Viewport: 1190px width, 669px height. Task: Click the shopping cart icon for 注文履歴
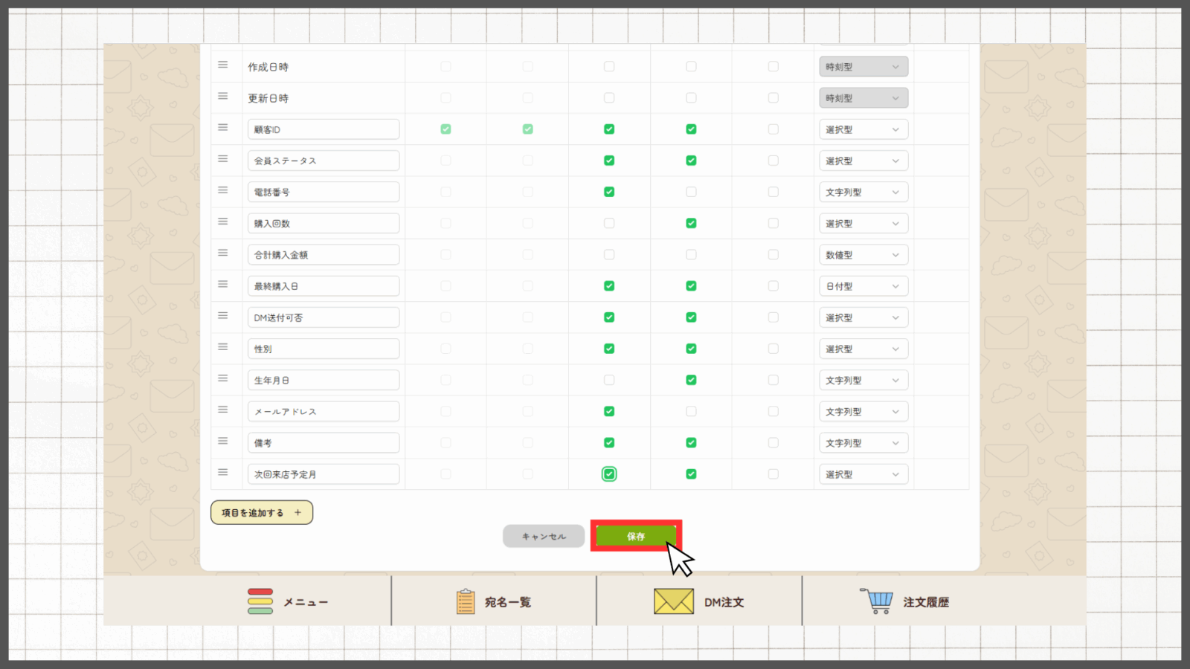pyautogui.click(x=878, y=601)
